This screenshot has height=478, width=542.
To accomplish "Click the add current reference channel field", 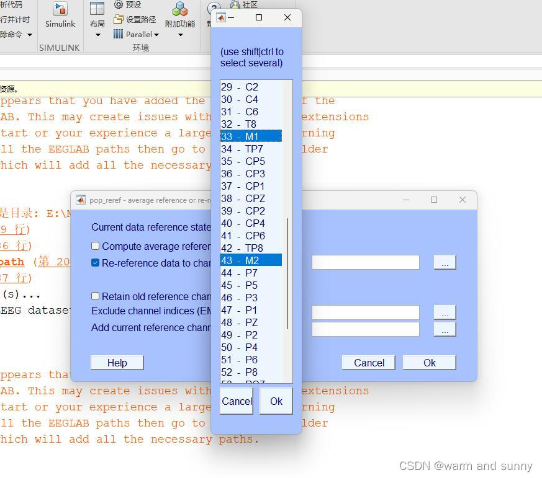I will click(x=366, y=329).
